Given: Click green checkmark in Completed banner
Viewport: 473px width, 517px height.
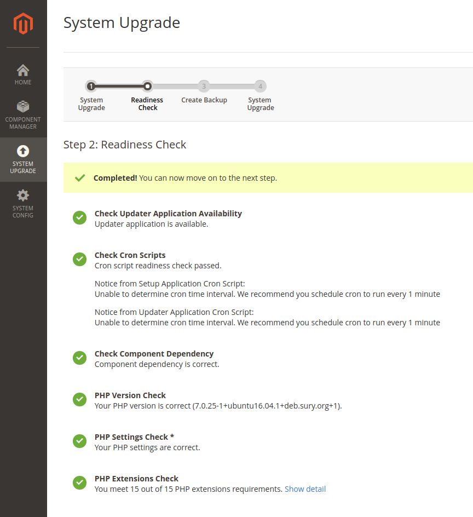Looking at the screenshot, I should point(80,178).
